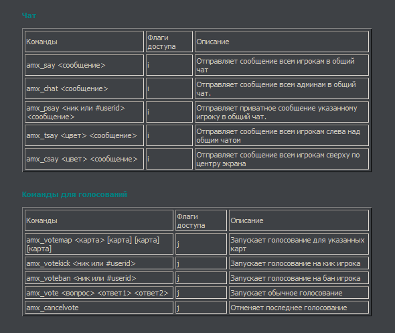
Task: Select the amx_csay <цвет> <сообщение> cell
Action: pos(84,159)
